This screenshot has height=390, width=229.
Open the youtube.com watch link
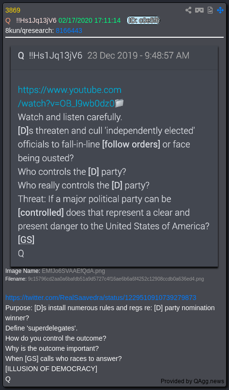pyautogui.click(x=70, y=96)
